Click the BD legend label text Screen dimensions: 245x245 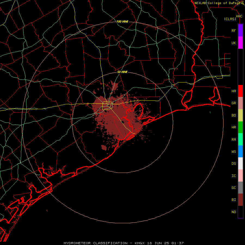tap(234, 115)
